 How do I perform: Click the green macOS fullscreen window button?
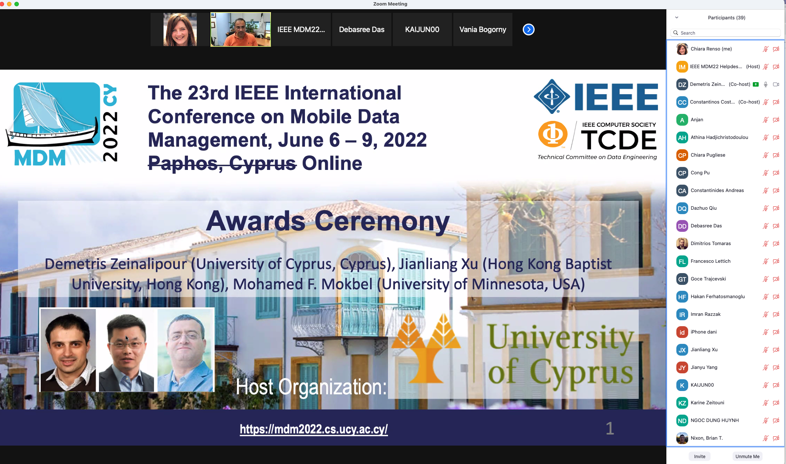(x=17, y=4)
